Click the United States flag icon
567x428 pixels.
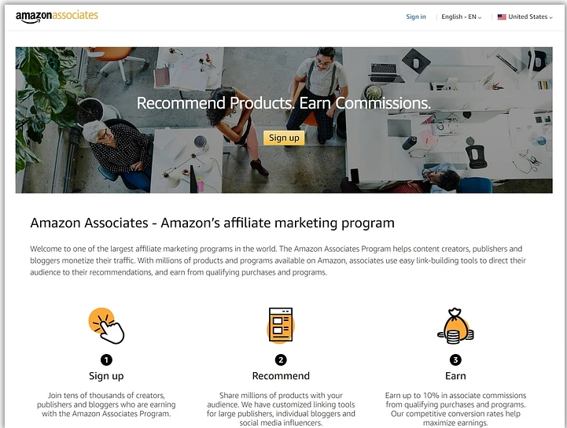[502, 17]
